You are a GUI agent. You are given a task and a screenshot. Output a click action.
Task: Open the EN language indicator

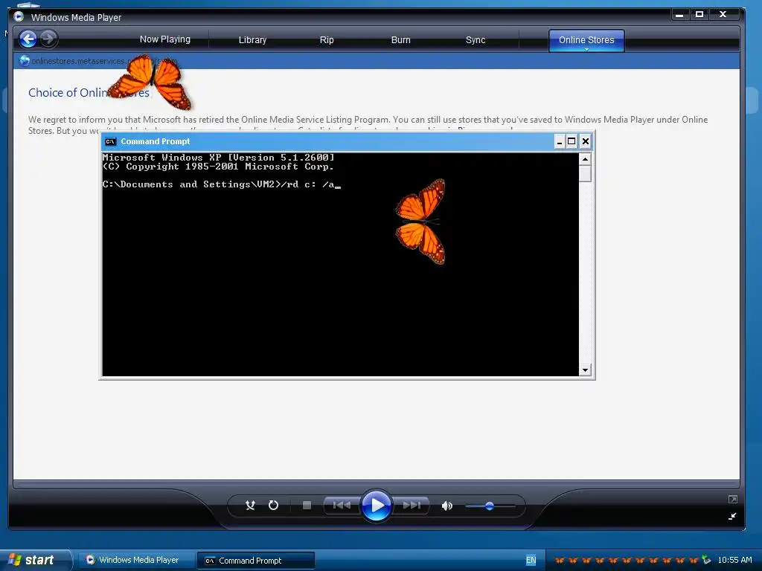531,561
